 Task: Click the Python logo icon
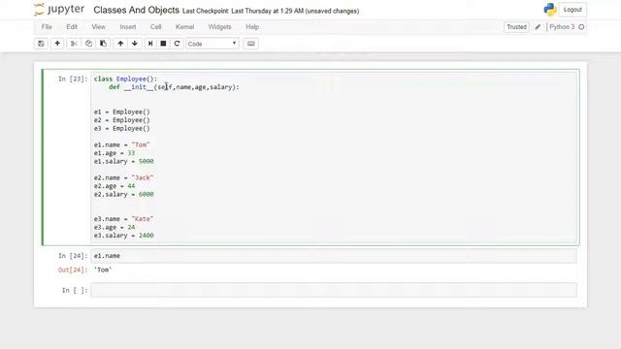[550, 10]
